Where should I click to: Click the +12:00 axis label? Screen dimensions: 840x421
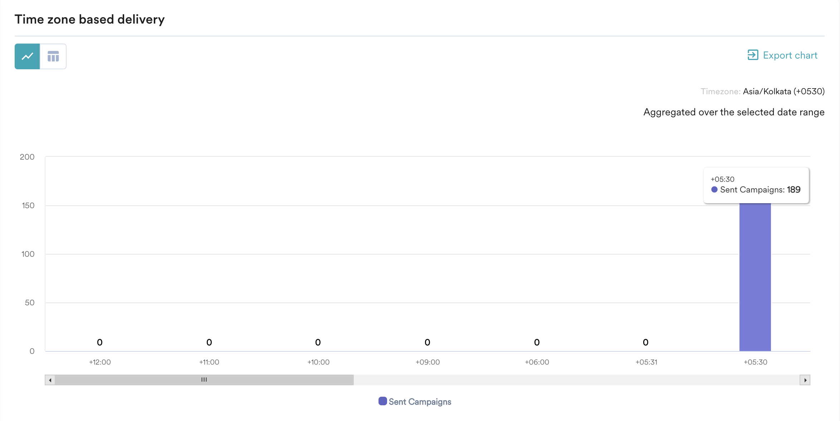(100, 362)
